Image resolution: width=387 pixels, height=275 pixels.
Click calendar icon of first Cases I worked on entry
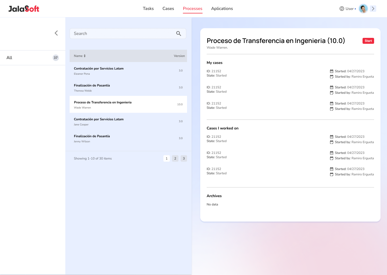(332, 137)
